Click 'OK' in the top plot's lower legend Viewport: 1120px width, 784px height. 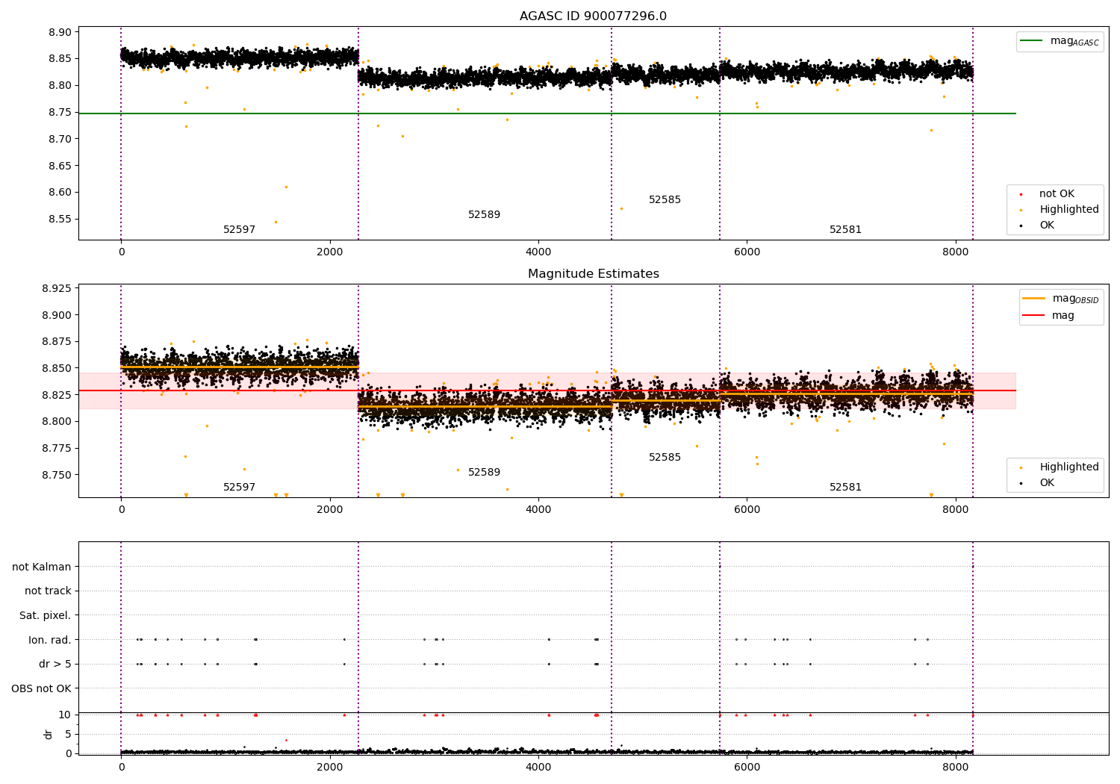1037,225
